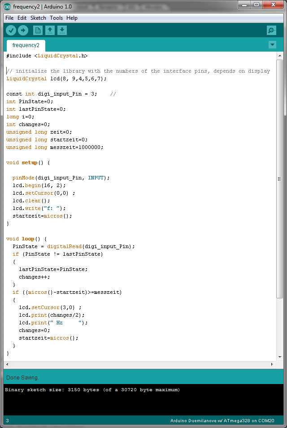Click the 'unsigned long messzeit=1000000;' line
The height and width of the screenshot is (428, 287).
[x=55, y=148]
